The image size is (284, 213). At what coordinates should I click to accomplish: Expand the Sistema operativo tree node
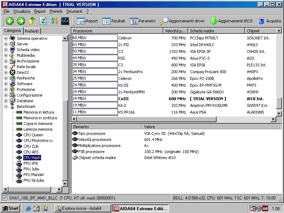click(x=6, y=38)
